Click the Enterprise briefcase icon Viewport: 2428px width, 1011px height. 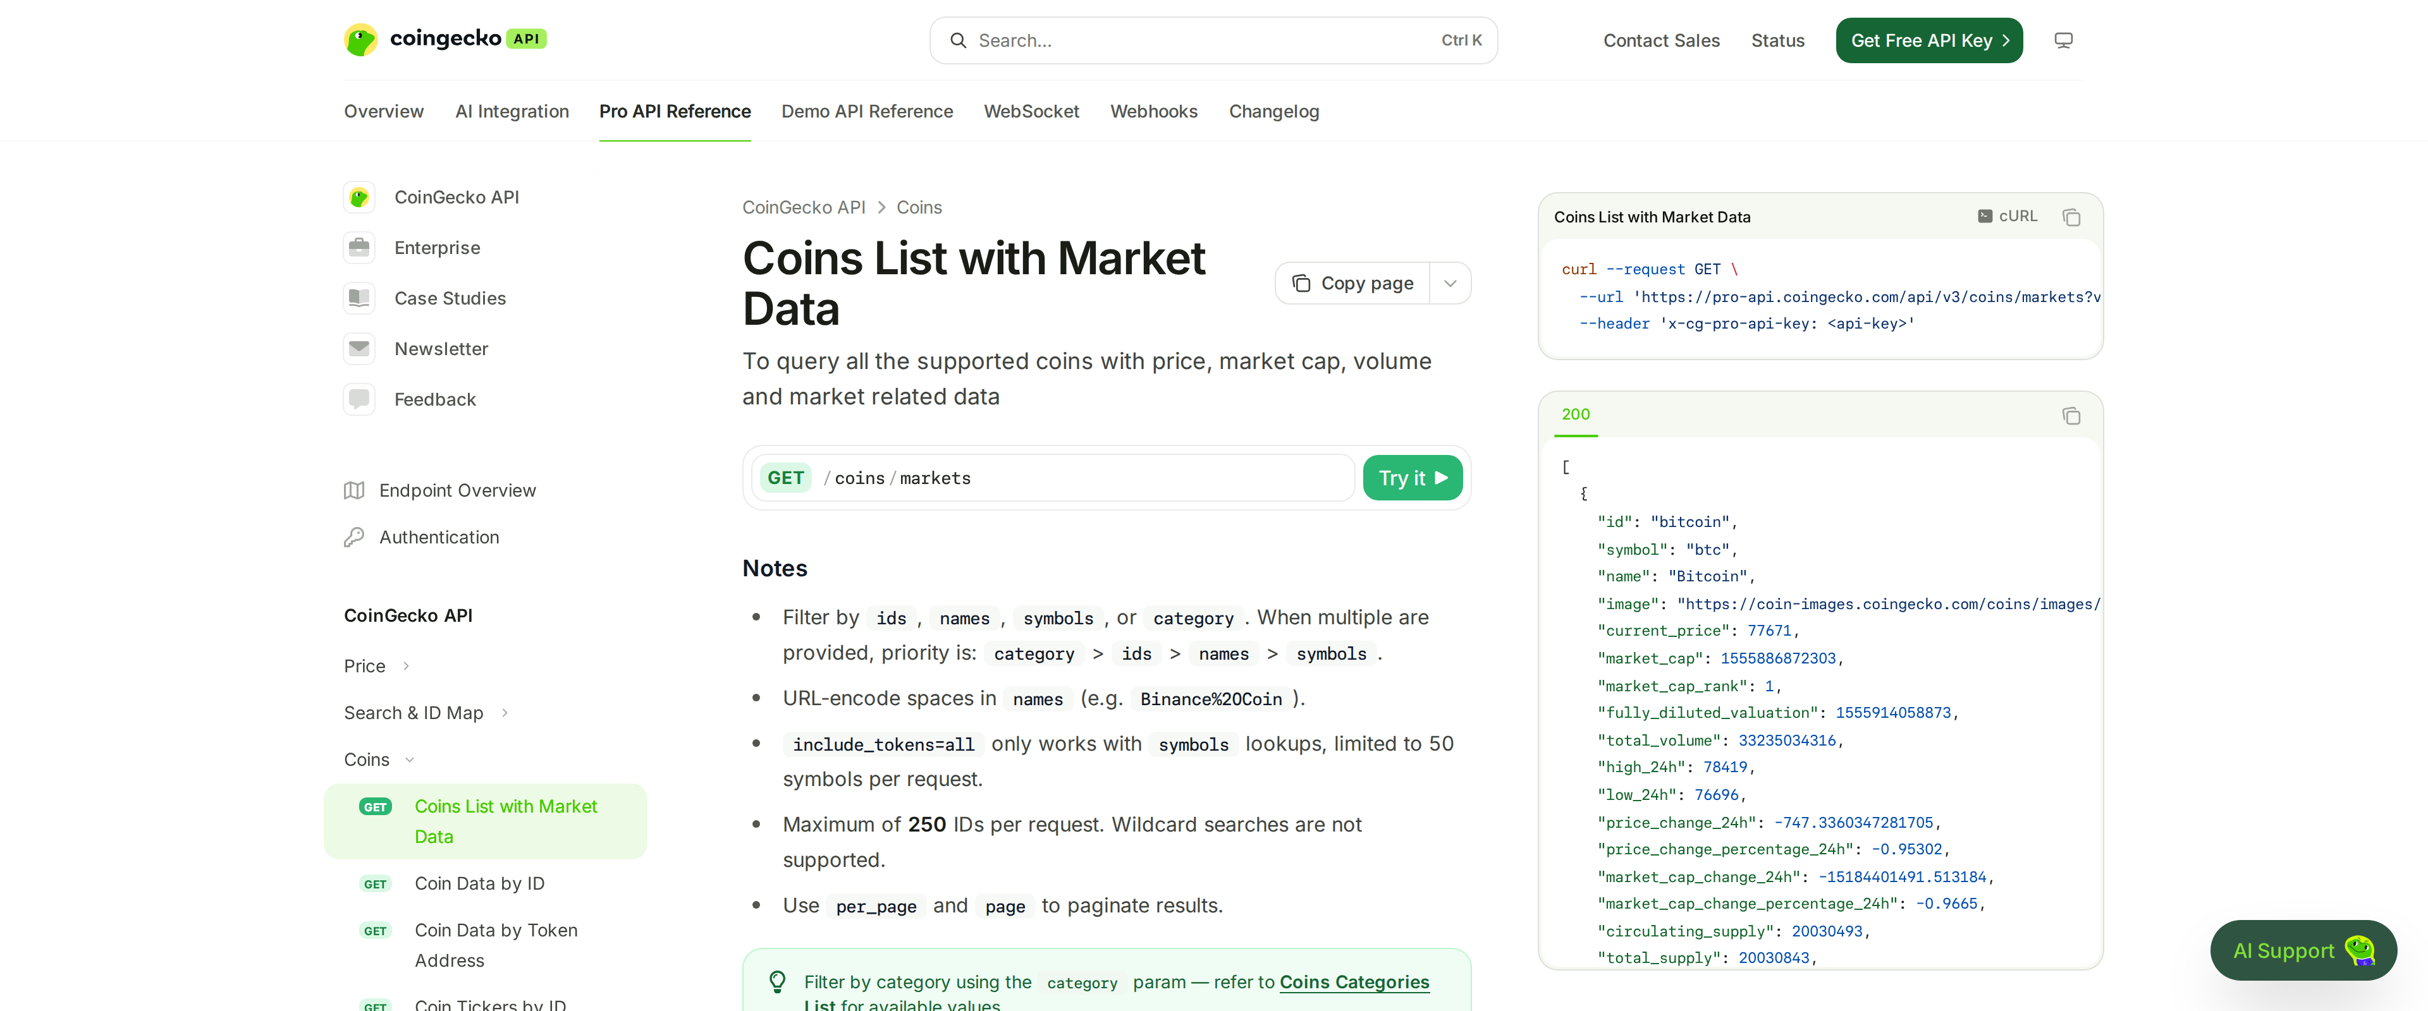click(359, 248)
